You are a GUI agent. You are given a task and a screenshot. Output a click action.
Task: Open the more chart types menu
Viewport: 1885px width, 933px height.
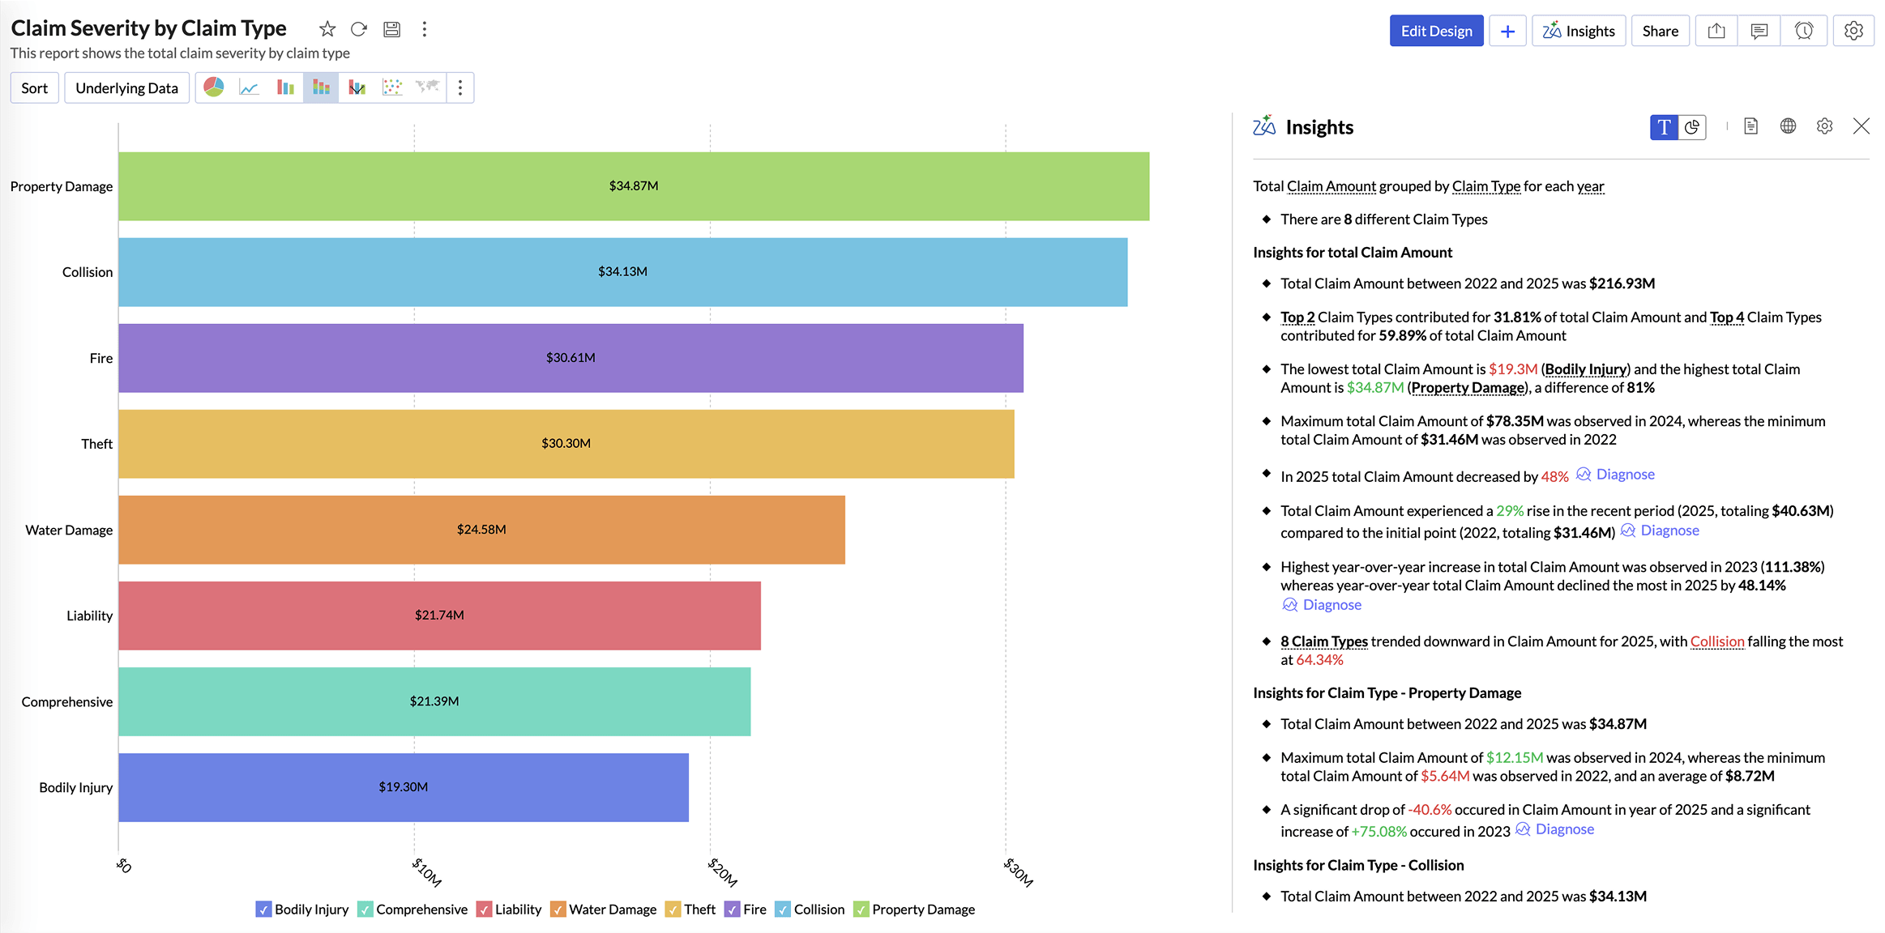(x=460, y=87)
